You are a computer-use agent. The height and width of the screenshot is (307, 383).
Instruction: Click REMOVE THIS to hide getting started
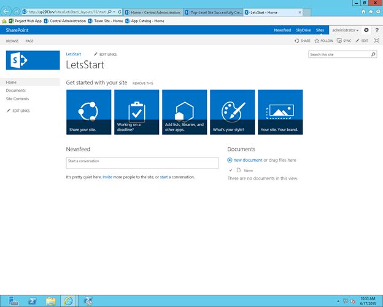click(143, 83)
